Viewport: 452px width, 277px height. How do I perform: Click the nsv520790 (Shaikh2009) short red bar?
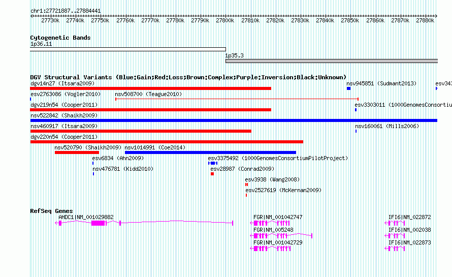click(x=77, y=152)
